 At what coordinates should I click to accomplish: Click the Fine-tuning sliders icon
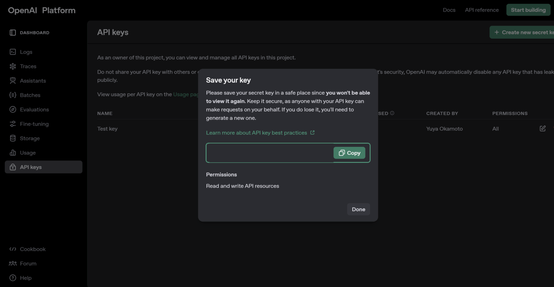click(13, 124)
